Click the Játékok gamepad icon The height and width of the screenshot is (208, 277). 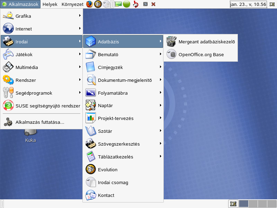point(8,54)
